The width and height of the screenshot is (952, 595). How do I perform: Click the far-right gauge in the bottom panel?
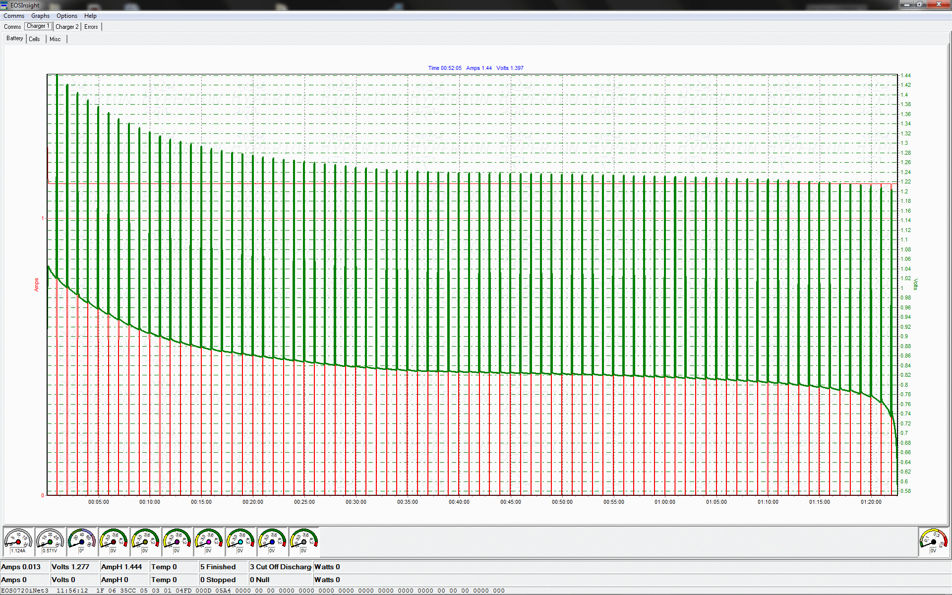[933, 541]
